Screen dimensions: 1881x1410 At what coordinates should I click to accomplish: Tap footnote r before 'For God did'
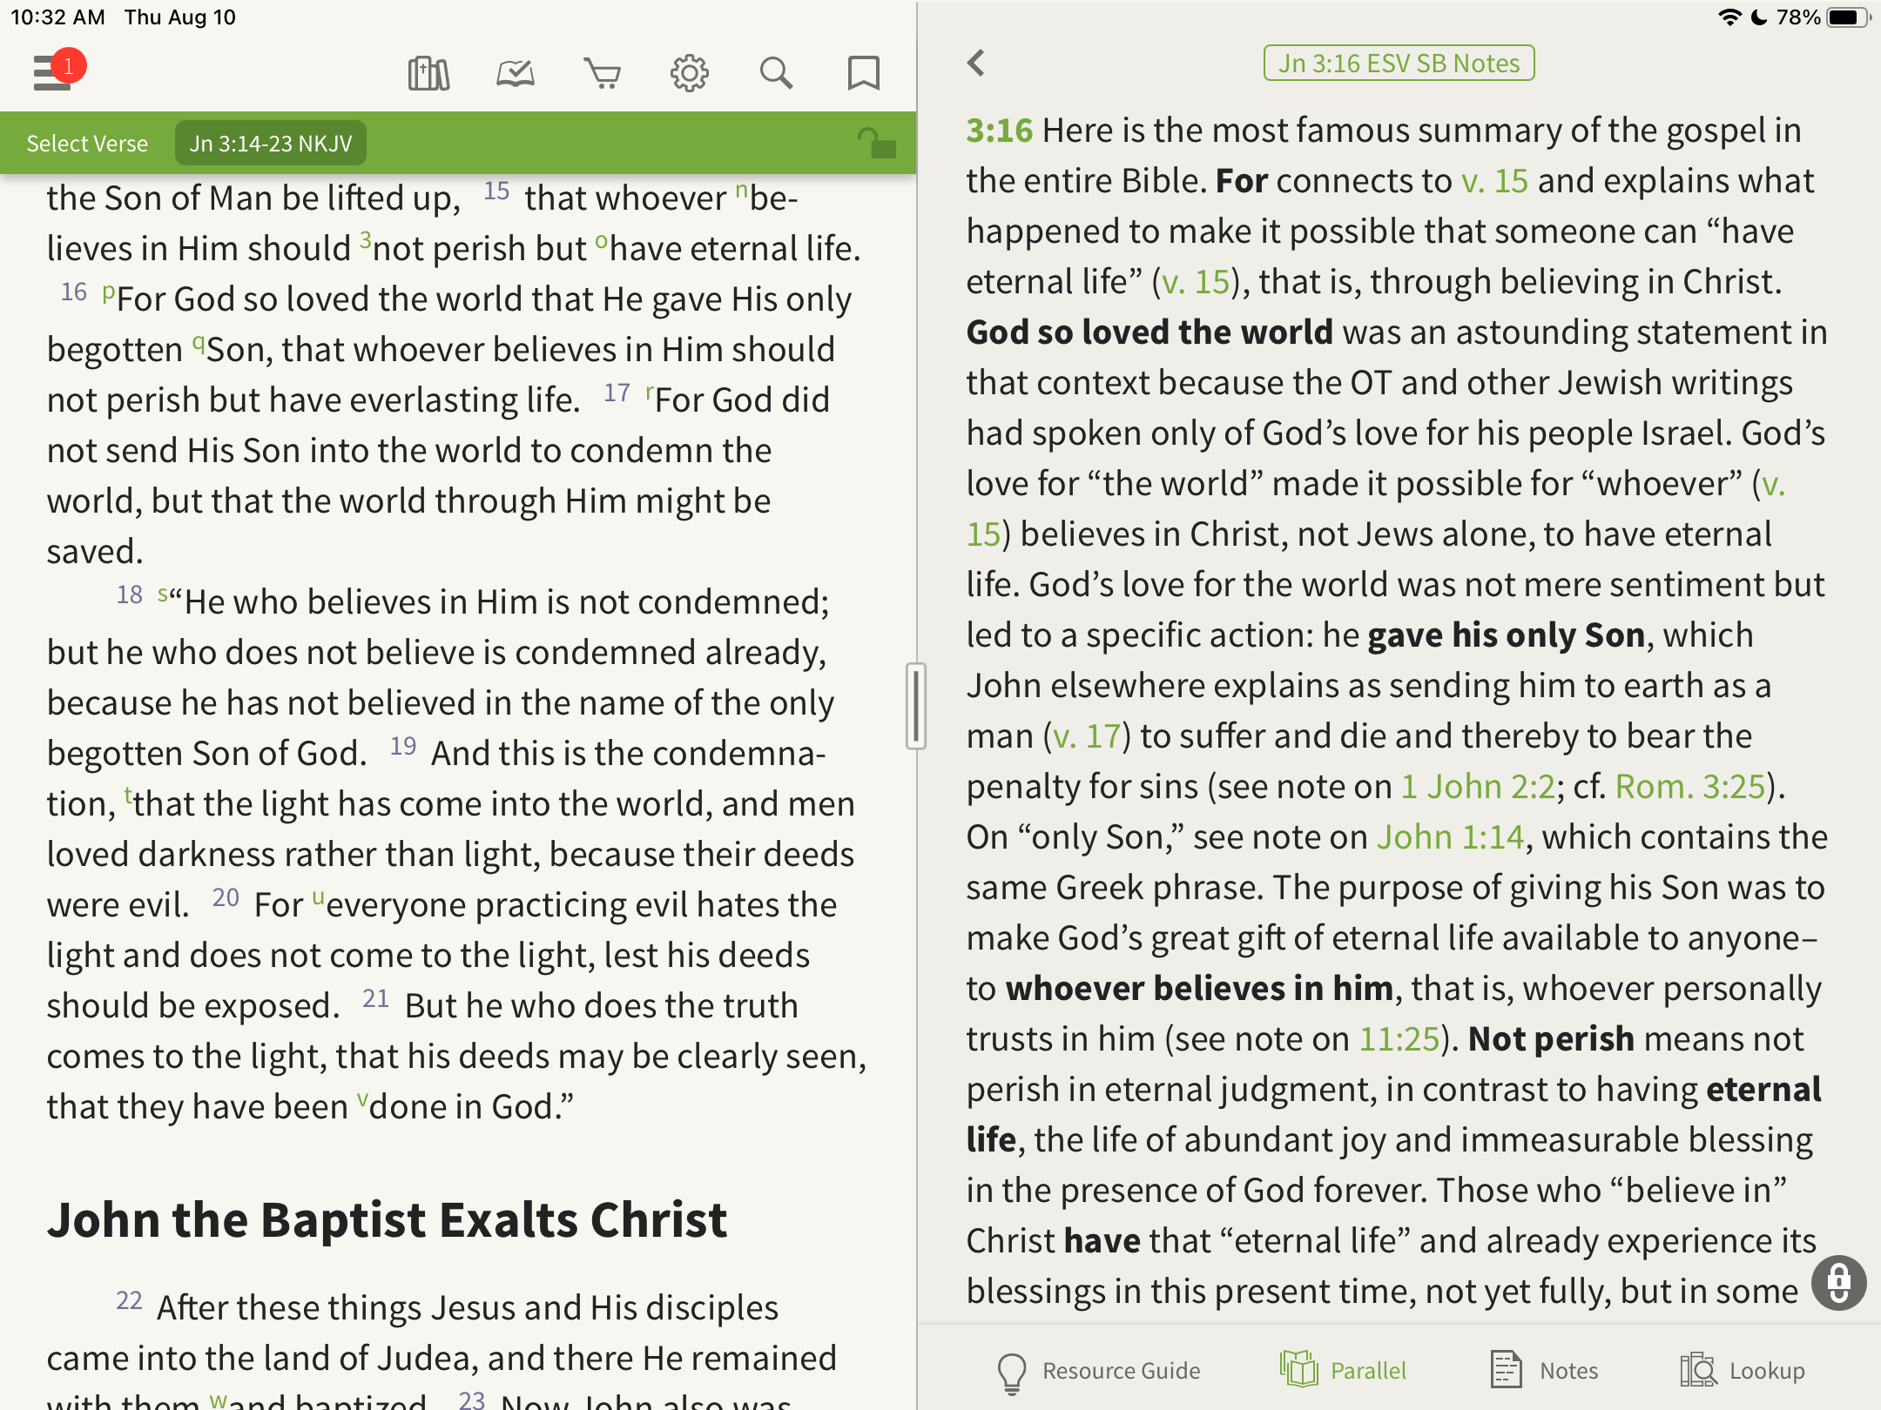coord(650,393)
